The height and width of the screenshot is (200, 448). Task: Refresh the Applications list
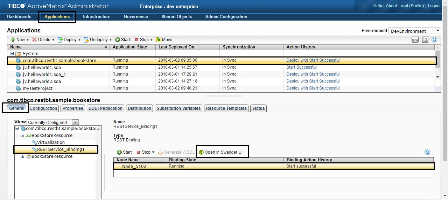[x=434, y=40]
